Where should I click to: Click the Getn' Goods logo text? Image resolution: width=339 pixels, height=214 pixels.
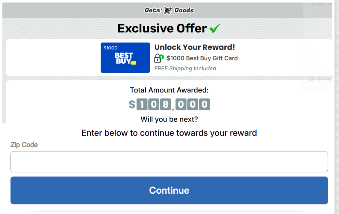coord(169,10)
